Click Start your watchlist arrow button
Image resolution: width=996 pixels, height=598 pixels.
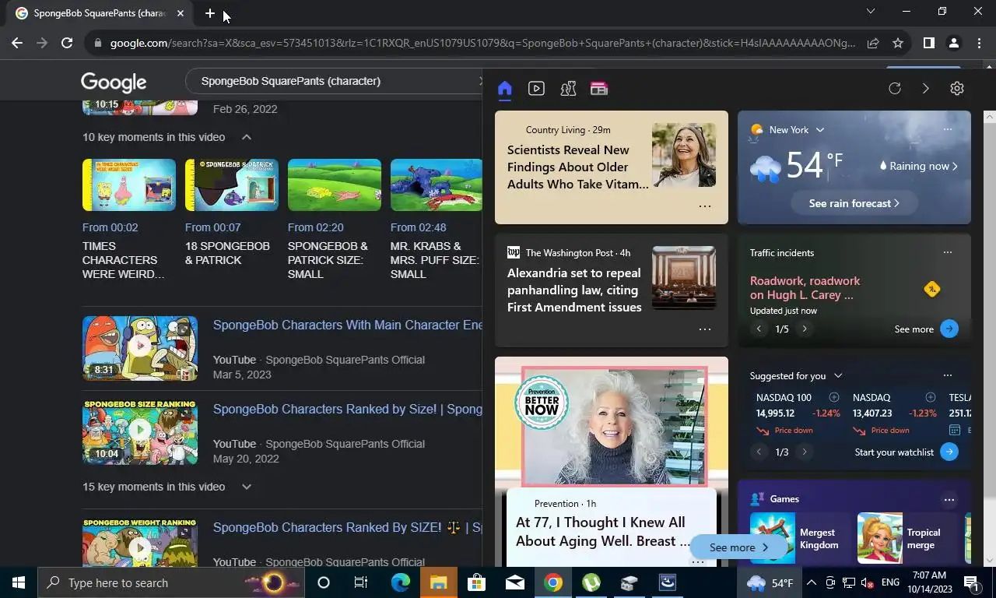pyautogui.click(x=949, y=452)
